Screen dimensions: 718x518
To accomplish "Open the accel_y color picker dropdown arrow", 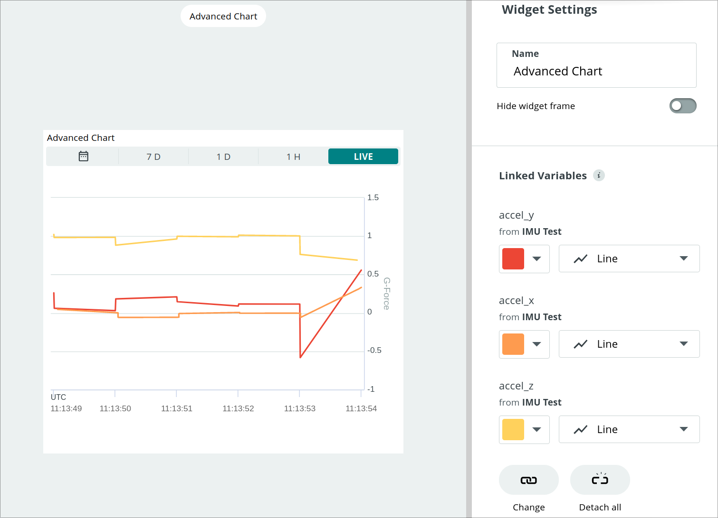I will point(537,259).
